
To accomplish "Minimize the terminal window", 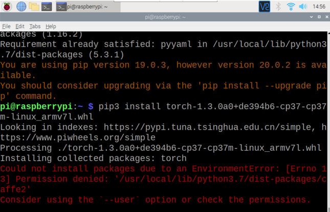I will [311, 17].
